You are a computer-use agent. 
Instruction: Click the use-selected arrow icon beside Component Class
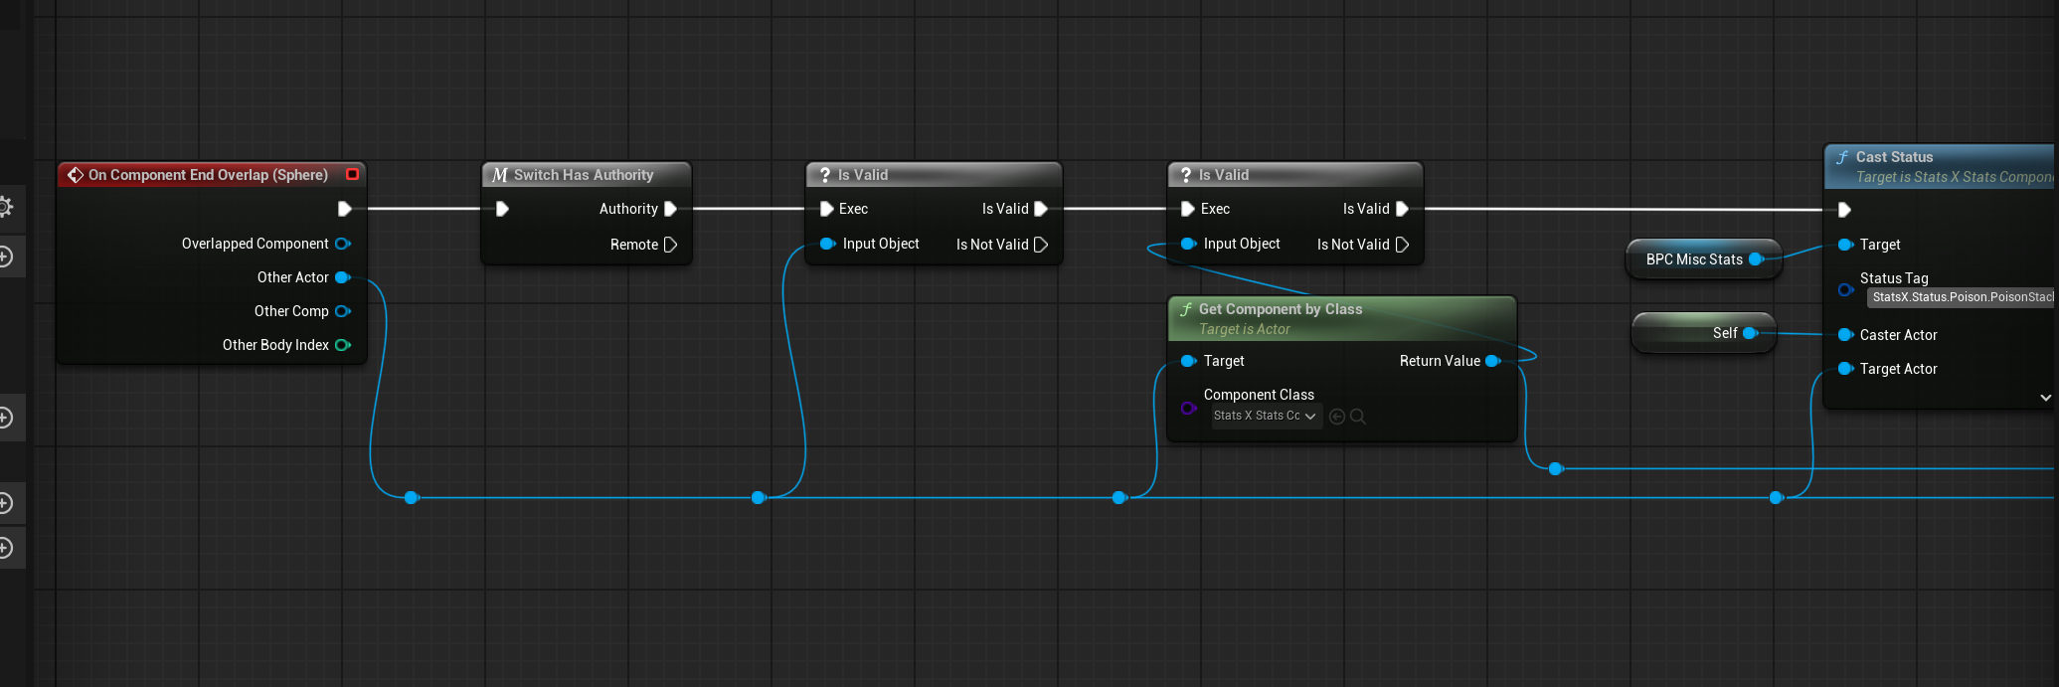pos(1337,417)
